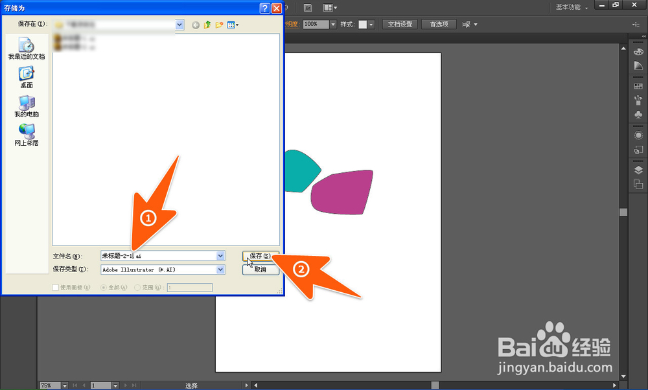Open the Arrange Documents layout icon
The width and height of the screenshot is (648, 390).
330,7
